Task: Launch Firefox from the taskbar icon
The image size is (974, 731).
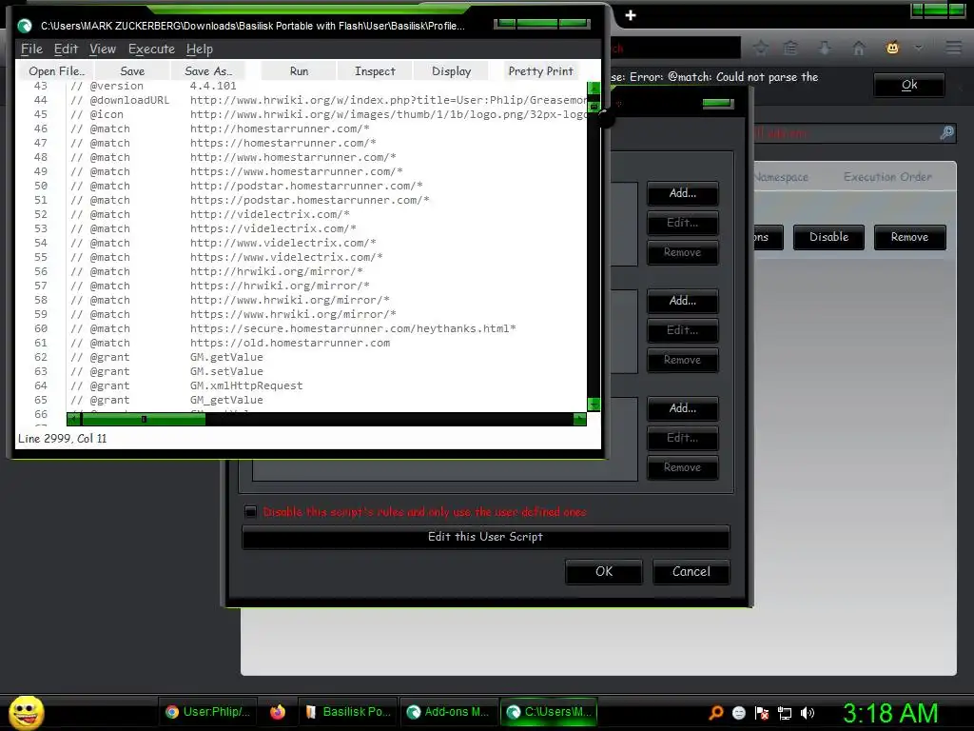Action: 278,712
